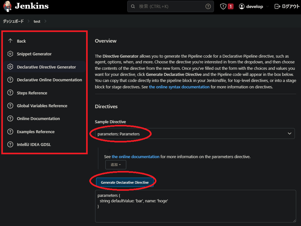Follow the online syntax documentation link
The height and width of the screenshot is (226, 301).
[x=179, y=87]
